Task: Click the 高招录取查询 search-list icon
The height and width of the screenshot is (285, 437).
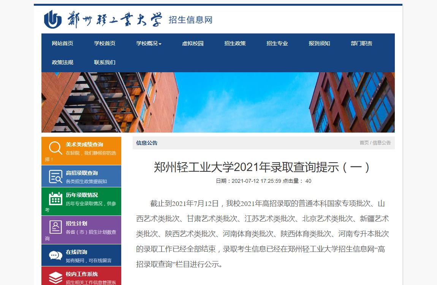Action: 55,177
